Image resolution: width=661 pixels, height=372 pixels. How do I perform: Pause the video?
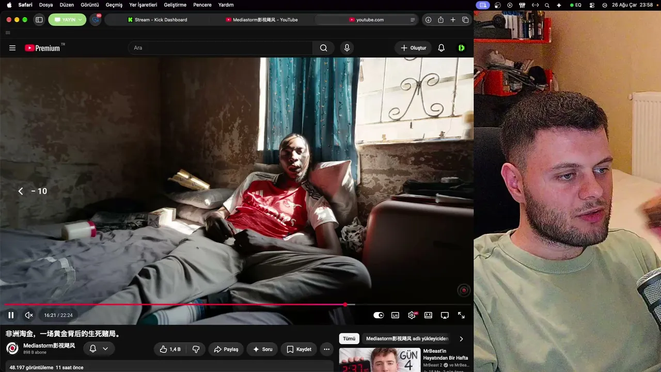click(x=11, y=315)
